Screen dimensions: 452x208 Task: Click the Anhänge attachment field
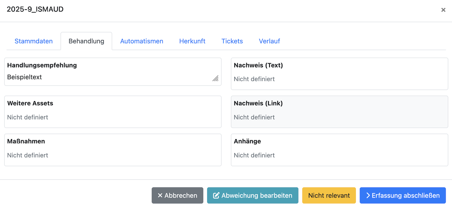[x=340, y=150]
